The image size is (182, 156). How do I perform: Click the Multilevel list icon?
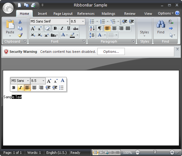tap(113, 22)
